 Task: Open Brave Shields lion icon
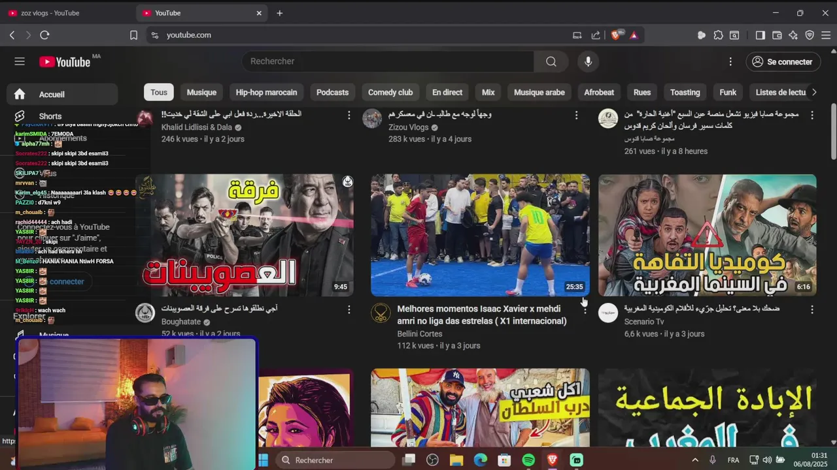(x=615, y=35)
